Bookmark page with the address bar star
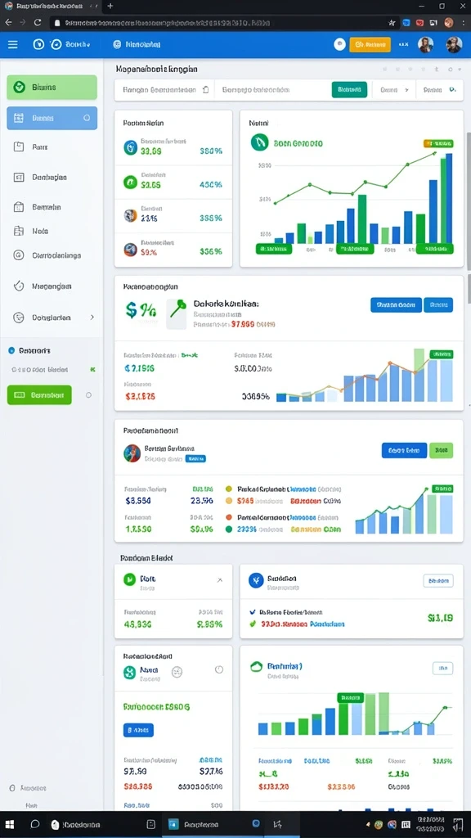This screenshot has width=471, height=838. tap(392, 23)
